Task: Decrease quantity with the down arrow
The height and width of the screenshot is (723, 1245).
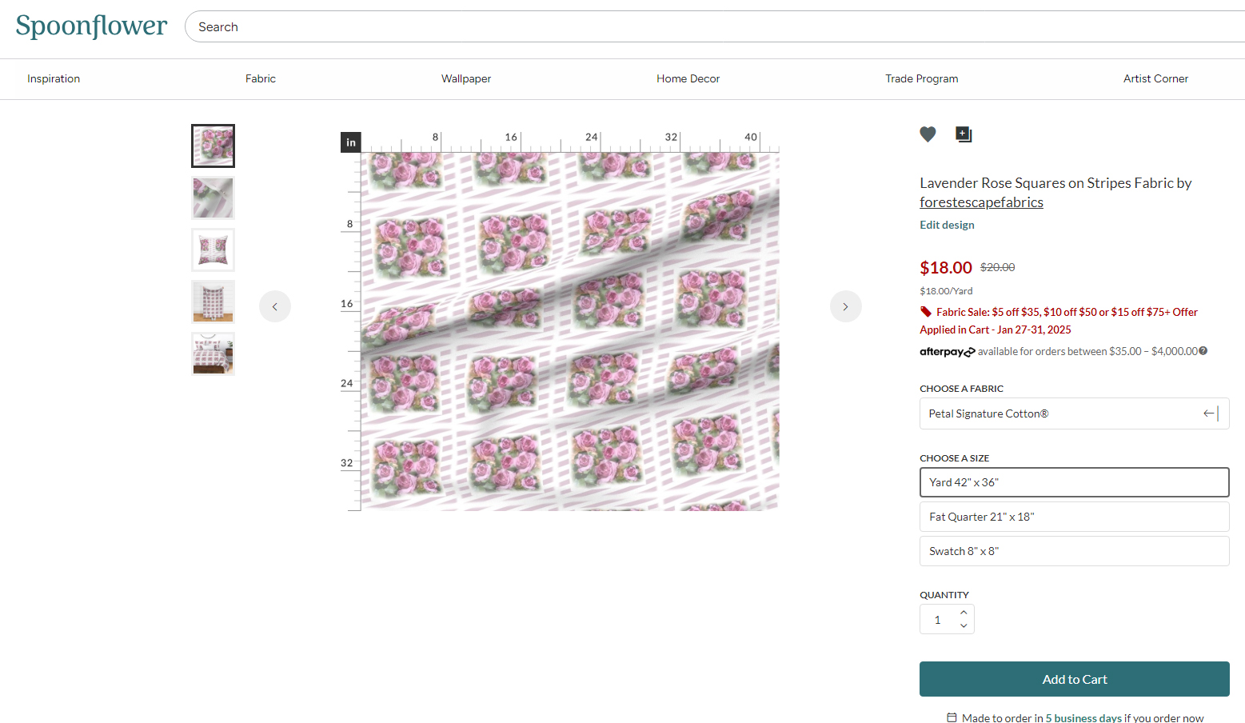Action: coord(964,625)
